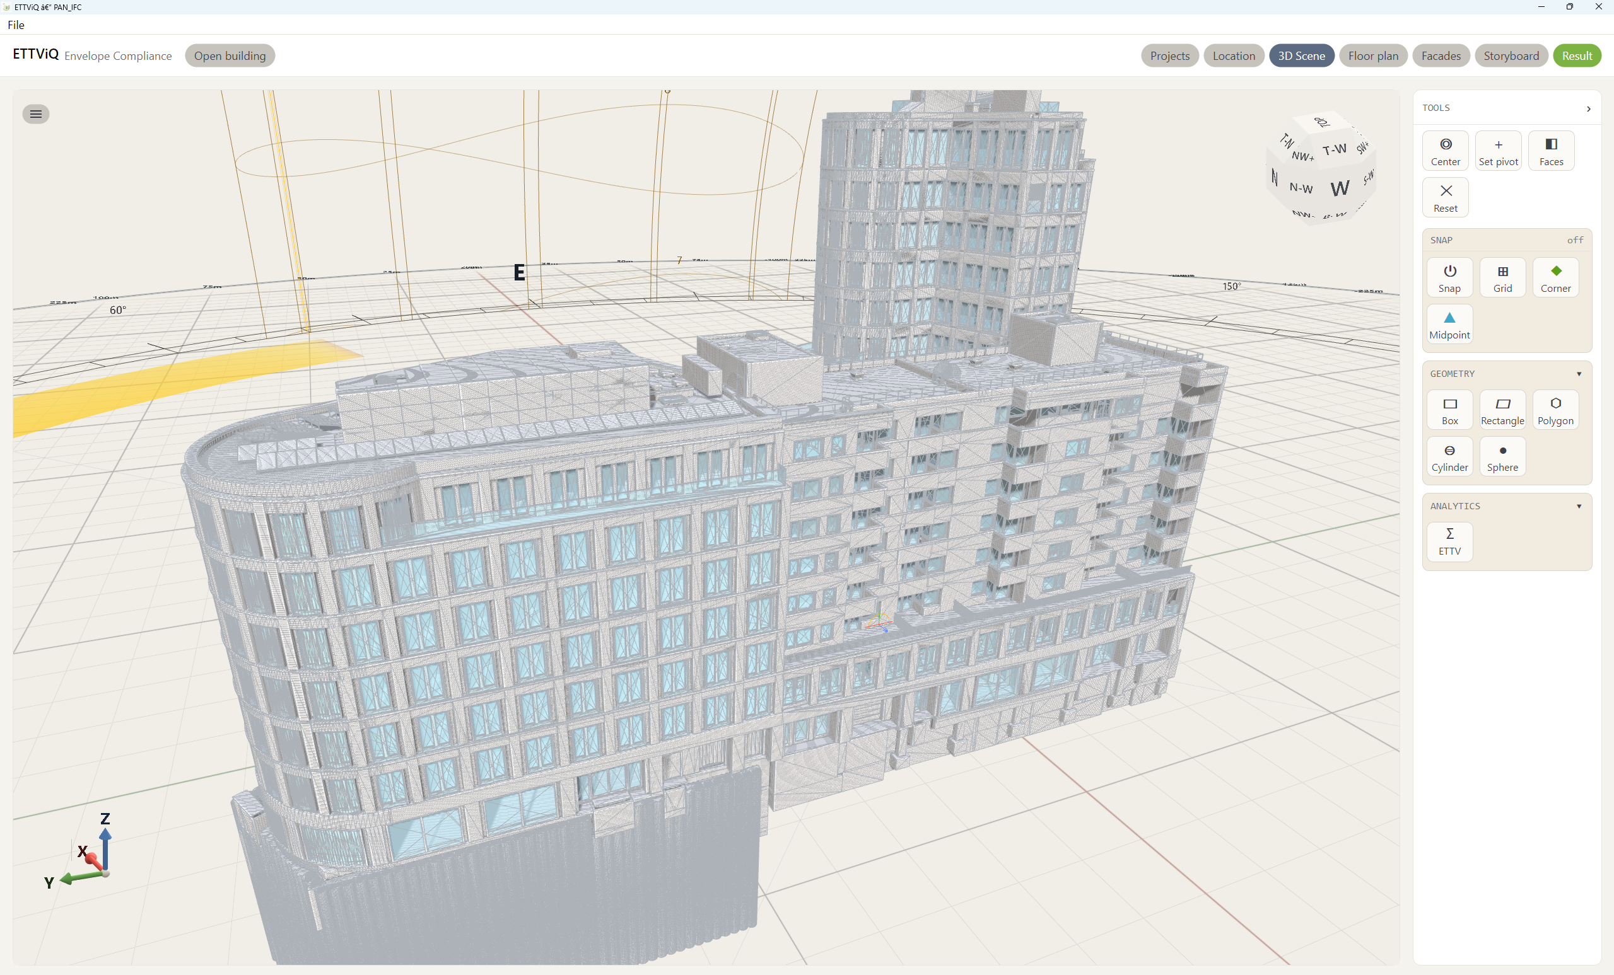The width and height of the screenshot is (1614, 975).
Task: Reset the view with the Reset tool
Action: point(1445,198)
